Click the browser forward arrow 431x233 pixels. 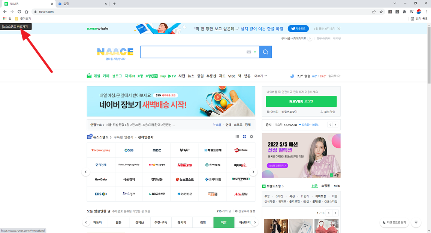pos(12,12)
